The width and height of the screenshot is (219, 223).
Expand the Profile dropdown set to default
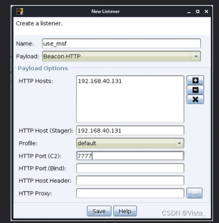pyautogui.click(x=130, y=143)
